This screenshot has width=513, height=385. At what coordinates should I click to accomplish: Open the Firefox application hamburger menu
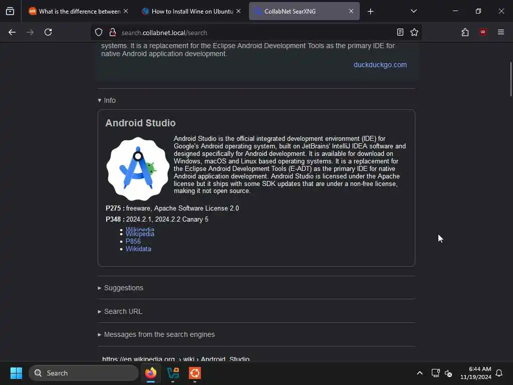(x=501, y=32)
